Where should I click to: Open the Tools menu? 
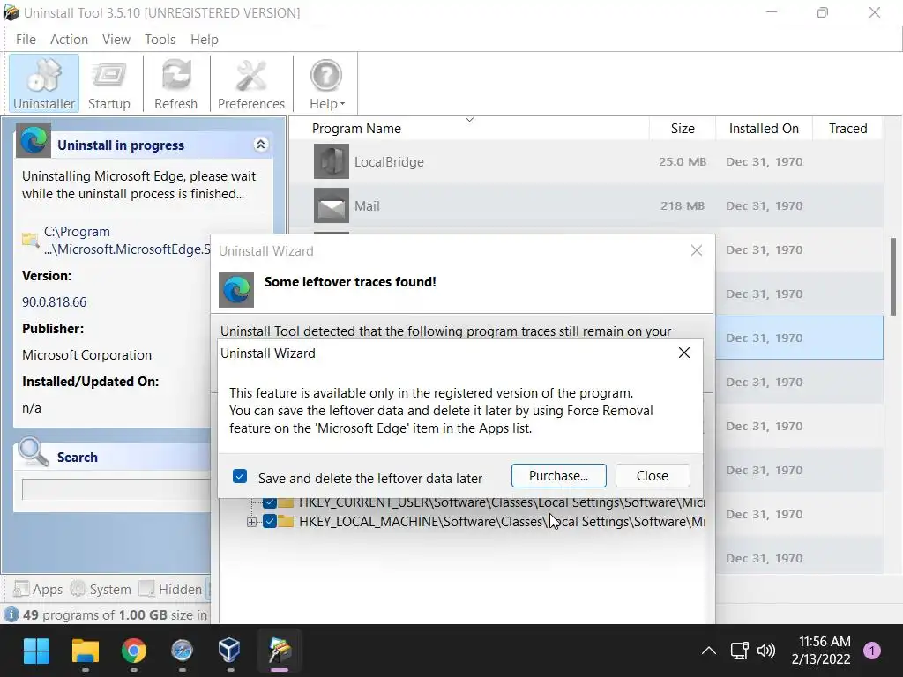point(160,39)
